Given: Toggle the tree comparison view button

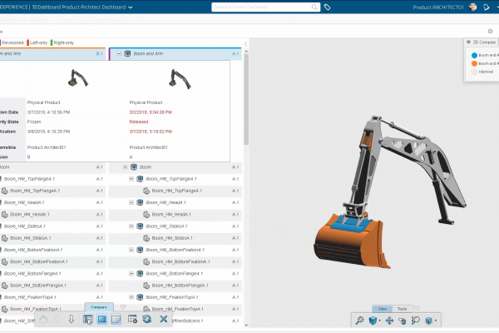Looking at the screenshot, I should [88, 319].
